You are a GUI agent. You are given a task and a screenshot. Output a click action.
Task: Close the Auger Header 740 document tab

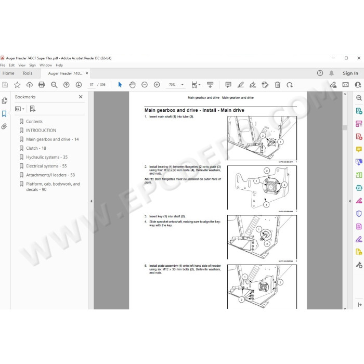pos(87,73)
